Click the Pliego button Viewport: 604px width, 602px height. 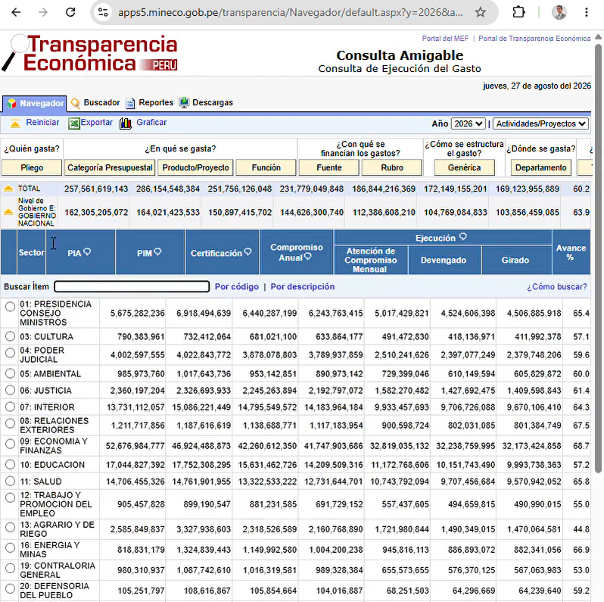click(x=32, y=167)
